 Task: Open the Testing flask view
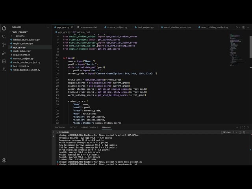point(4,70)
